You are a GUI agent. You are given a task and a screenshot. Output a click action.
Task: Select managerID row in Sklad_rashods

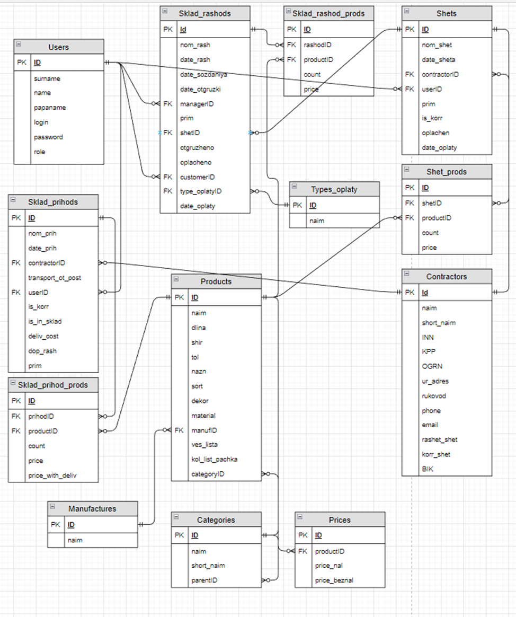tap(205, 104)
